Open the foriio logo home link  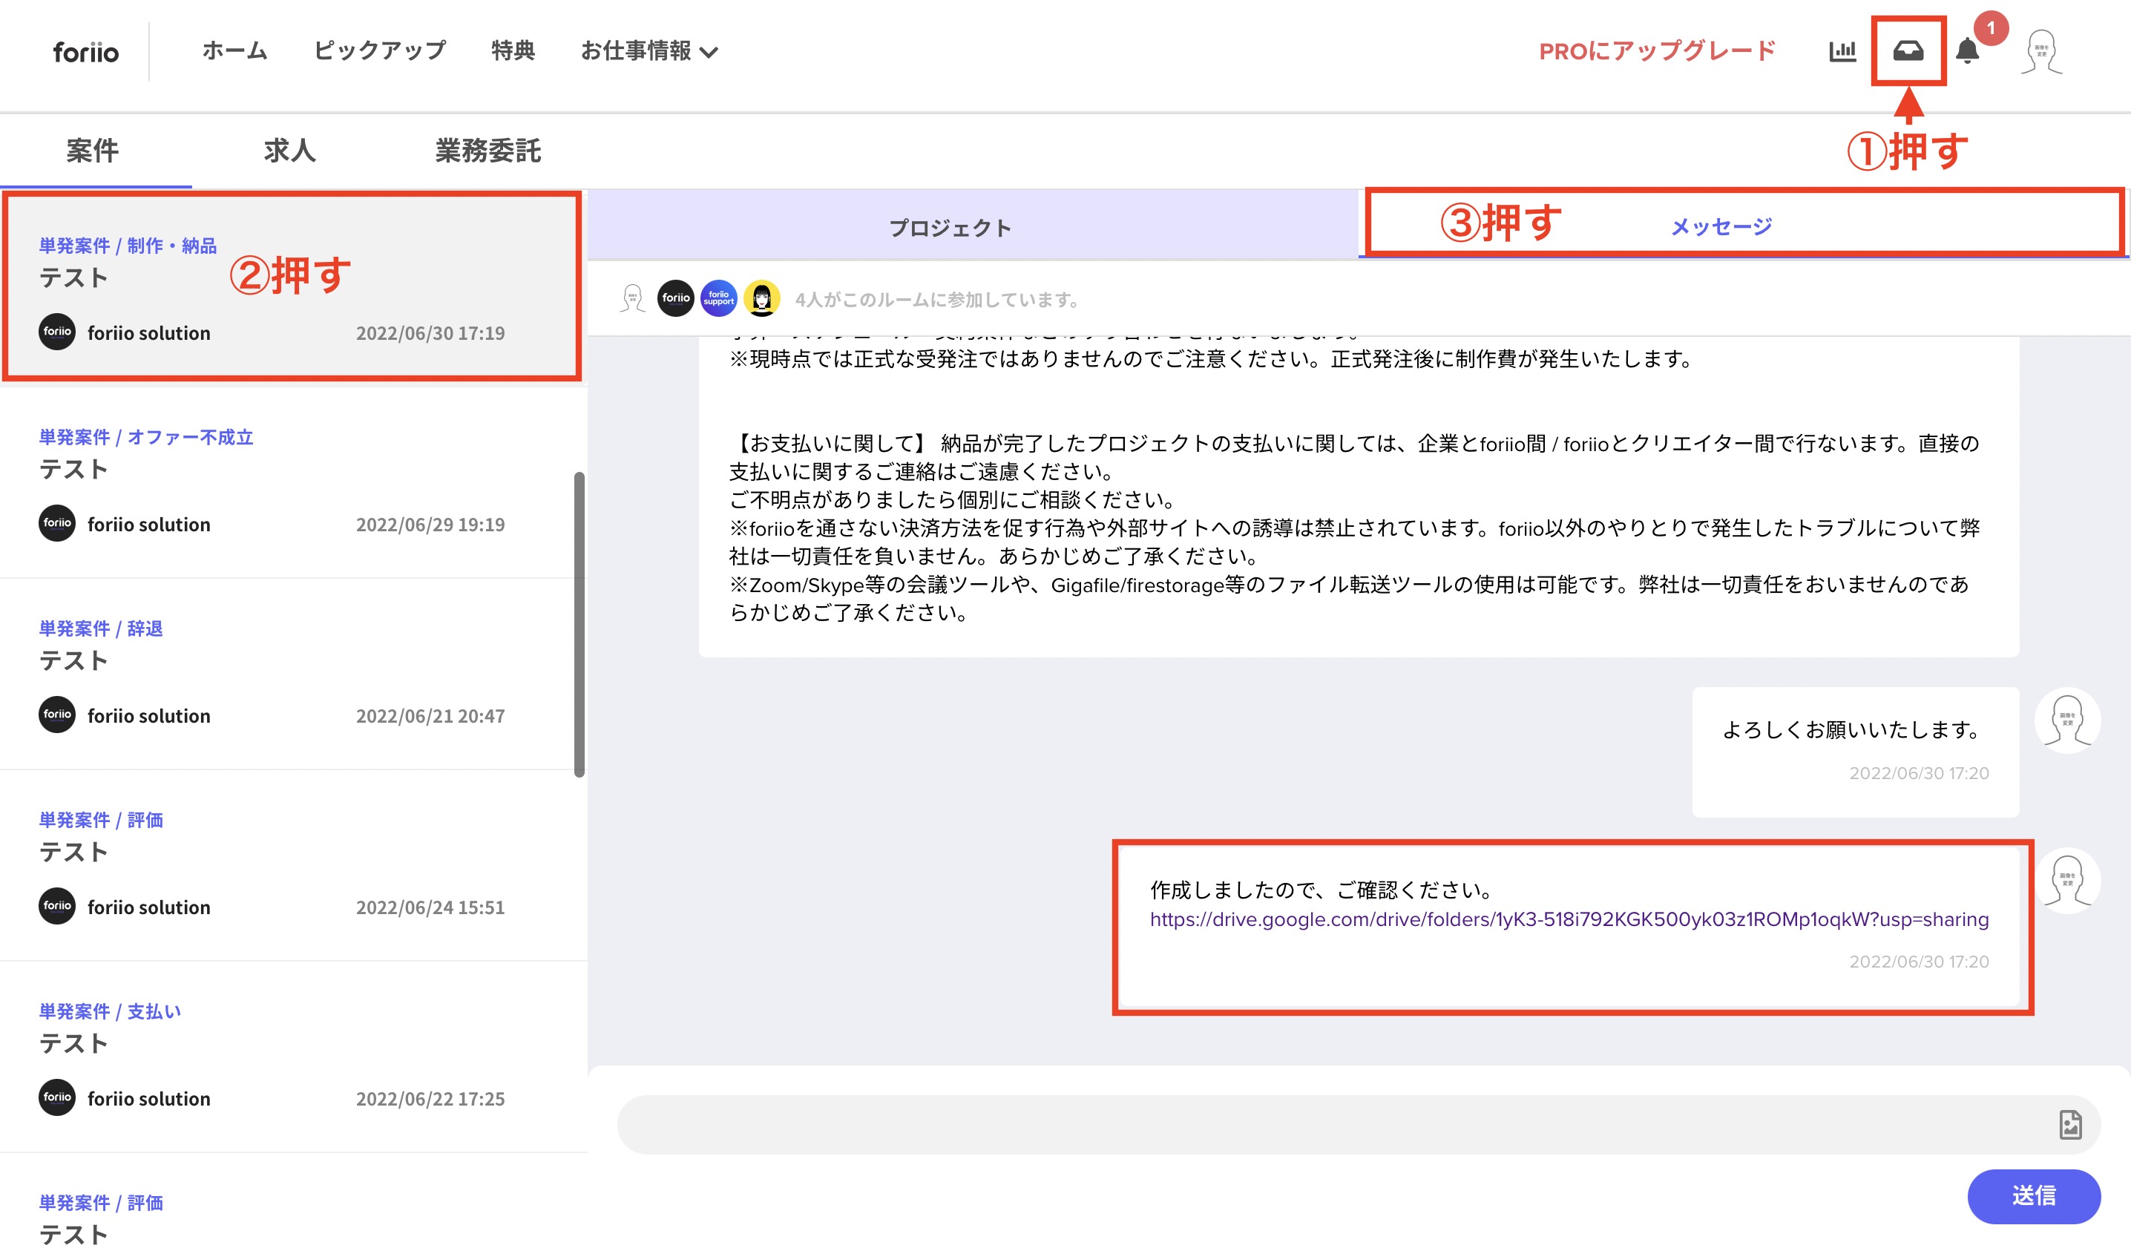pos(85,52)
